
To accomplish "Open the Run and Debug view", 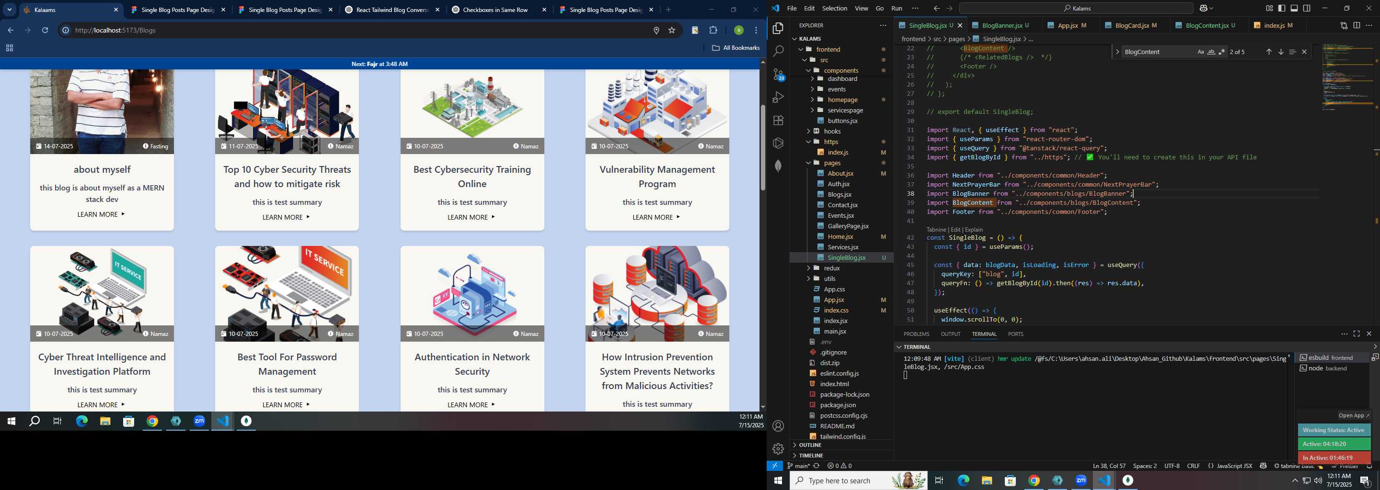I will (778, 97).
